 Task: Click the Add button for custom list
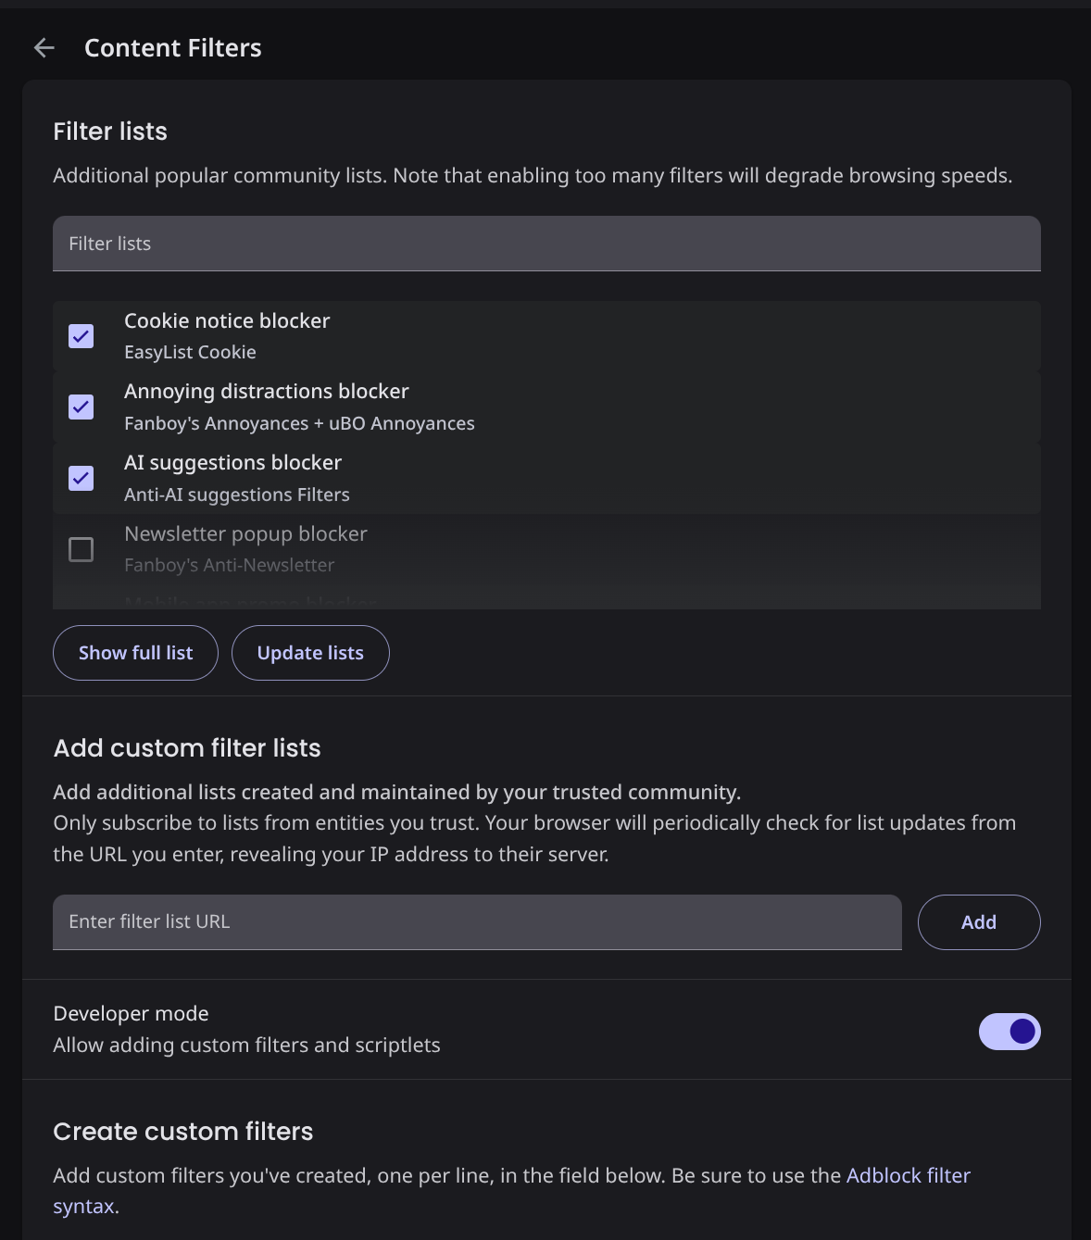pos(978,922)
